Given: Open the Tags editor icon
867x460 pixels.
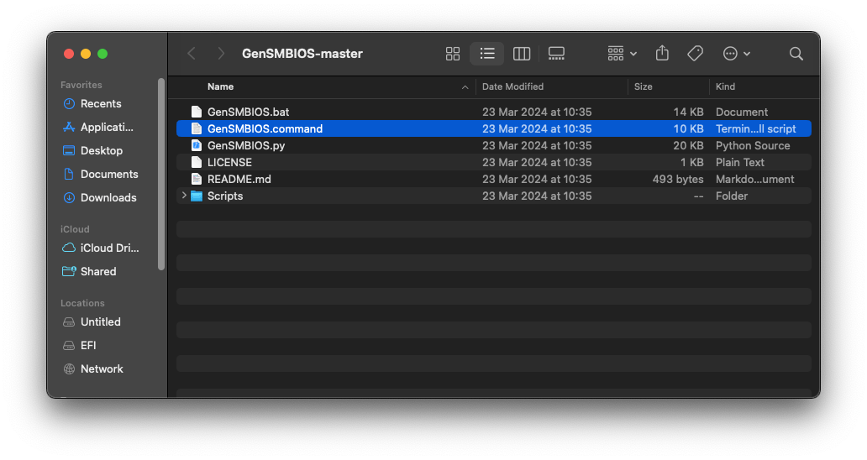Looking at the screenshot, I should click(695, 54).
